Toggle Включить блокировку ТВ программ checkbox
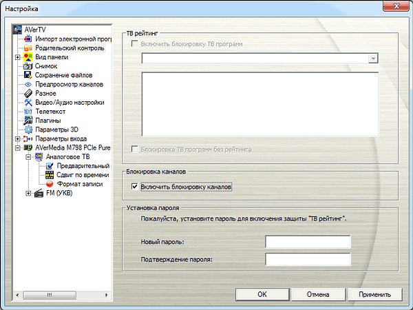The width and height of the screenshot is (413, 310). coord(135,44)
